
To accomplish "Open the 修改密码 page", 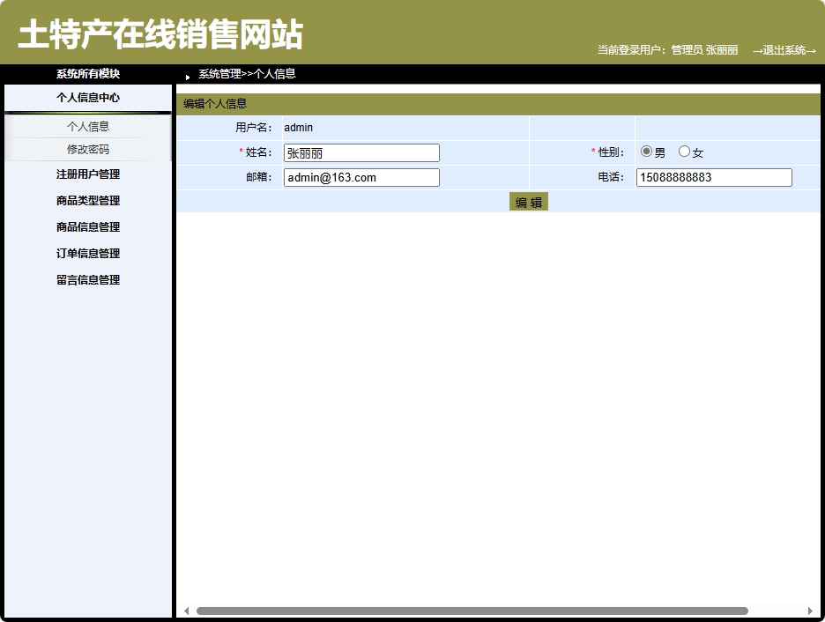I will pos(87,150).
